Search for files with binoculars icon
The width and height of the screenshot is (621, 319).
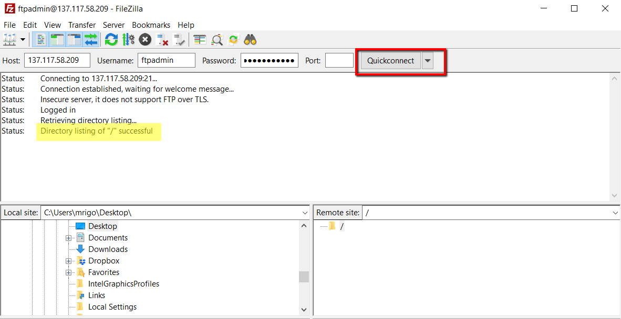250,39
